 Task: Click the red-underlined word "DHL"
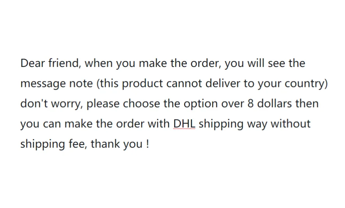click(x=184, y=124)
